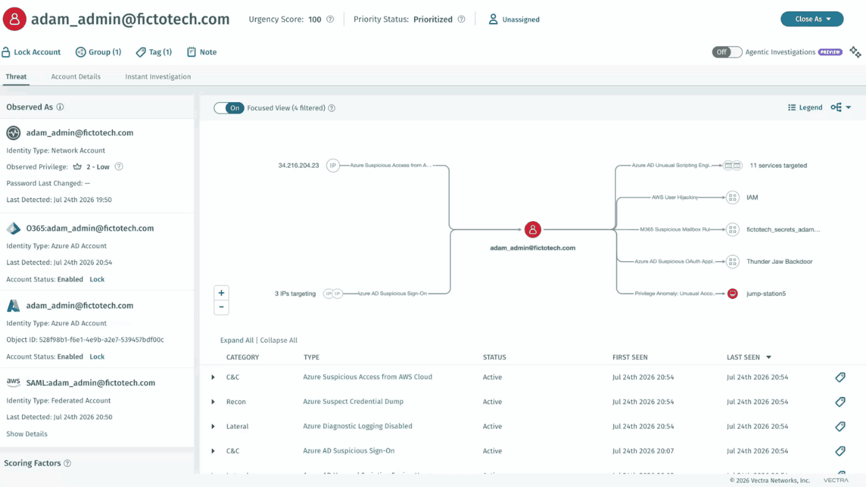
Task: Lock the Azure AD account with Object ID
Action: coord(97,356)
